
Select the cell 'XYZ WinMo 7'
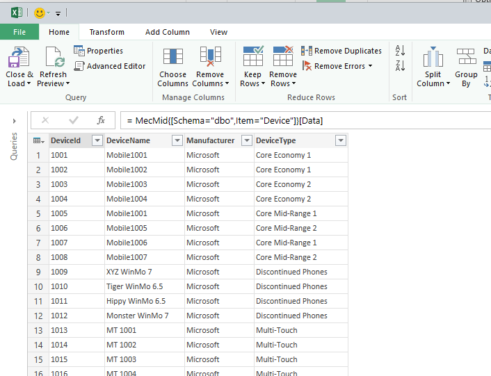[x=145, y=272]
